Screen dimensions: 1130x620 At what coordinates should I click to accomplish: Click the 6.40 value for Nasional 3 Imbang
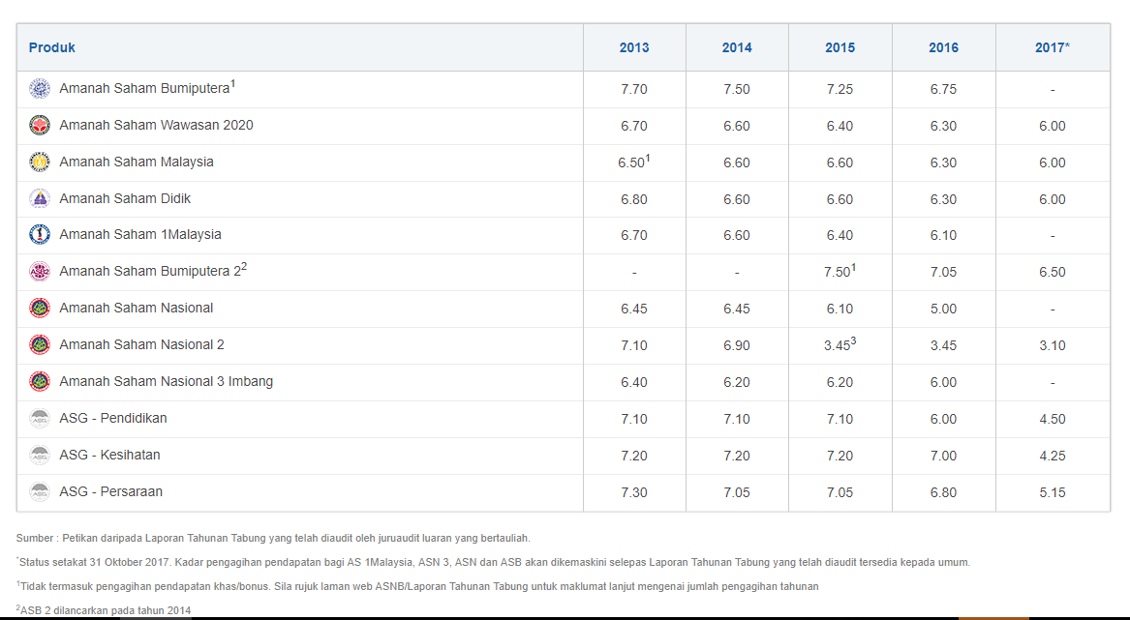pos(634,382)
